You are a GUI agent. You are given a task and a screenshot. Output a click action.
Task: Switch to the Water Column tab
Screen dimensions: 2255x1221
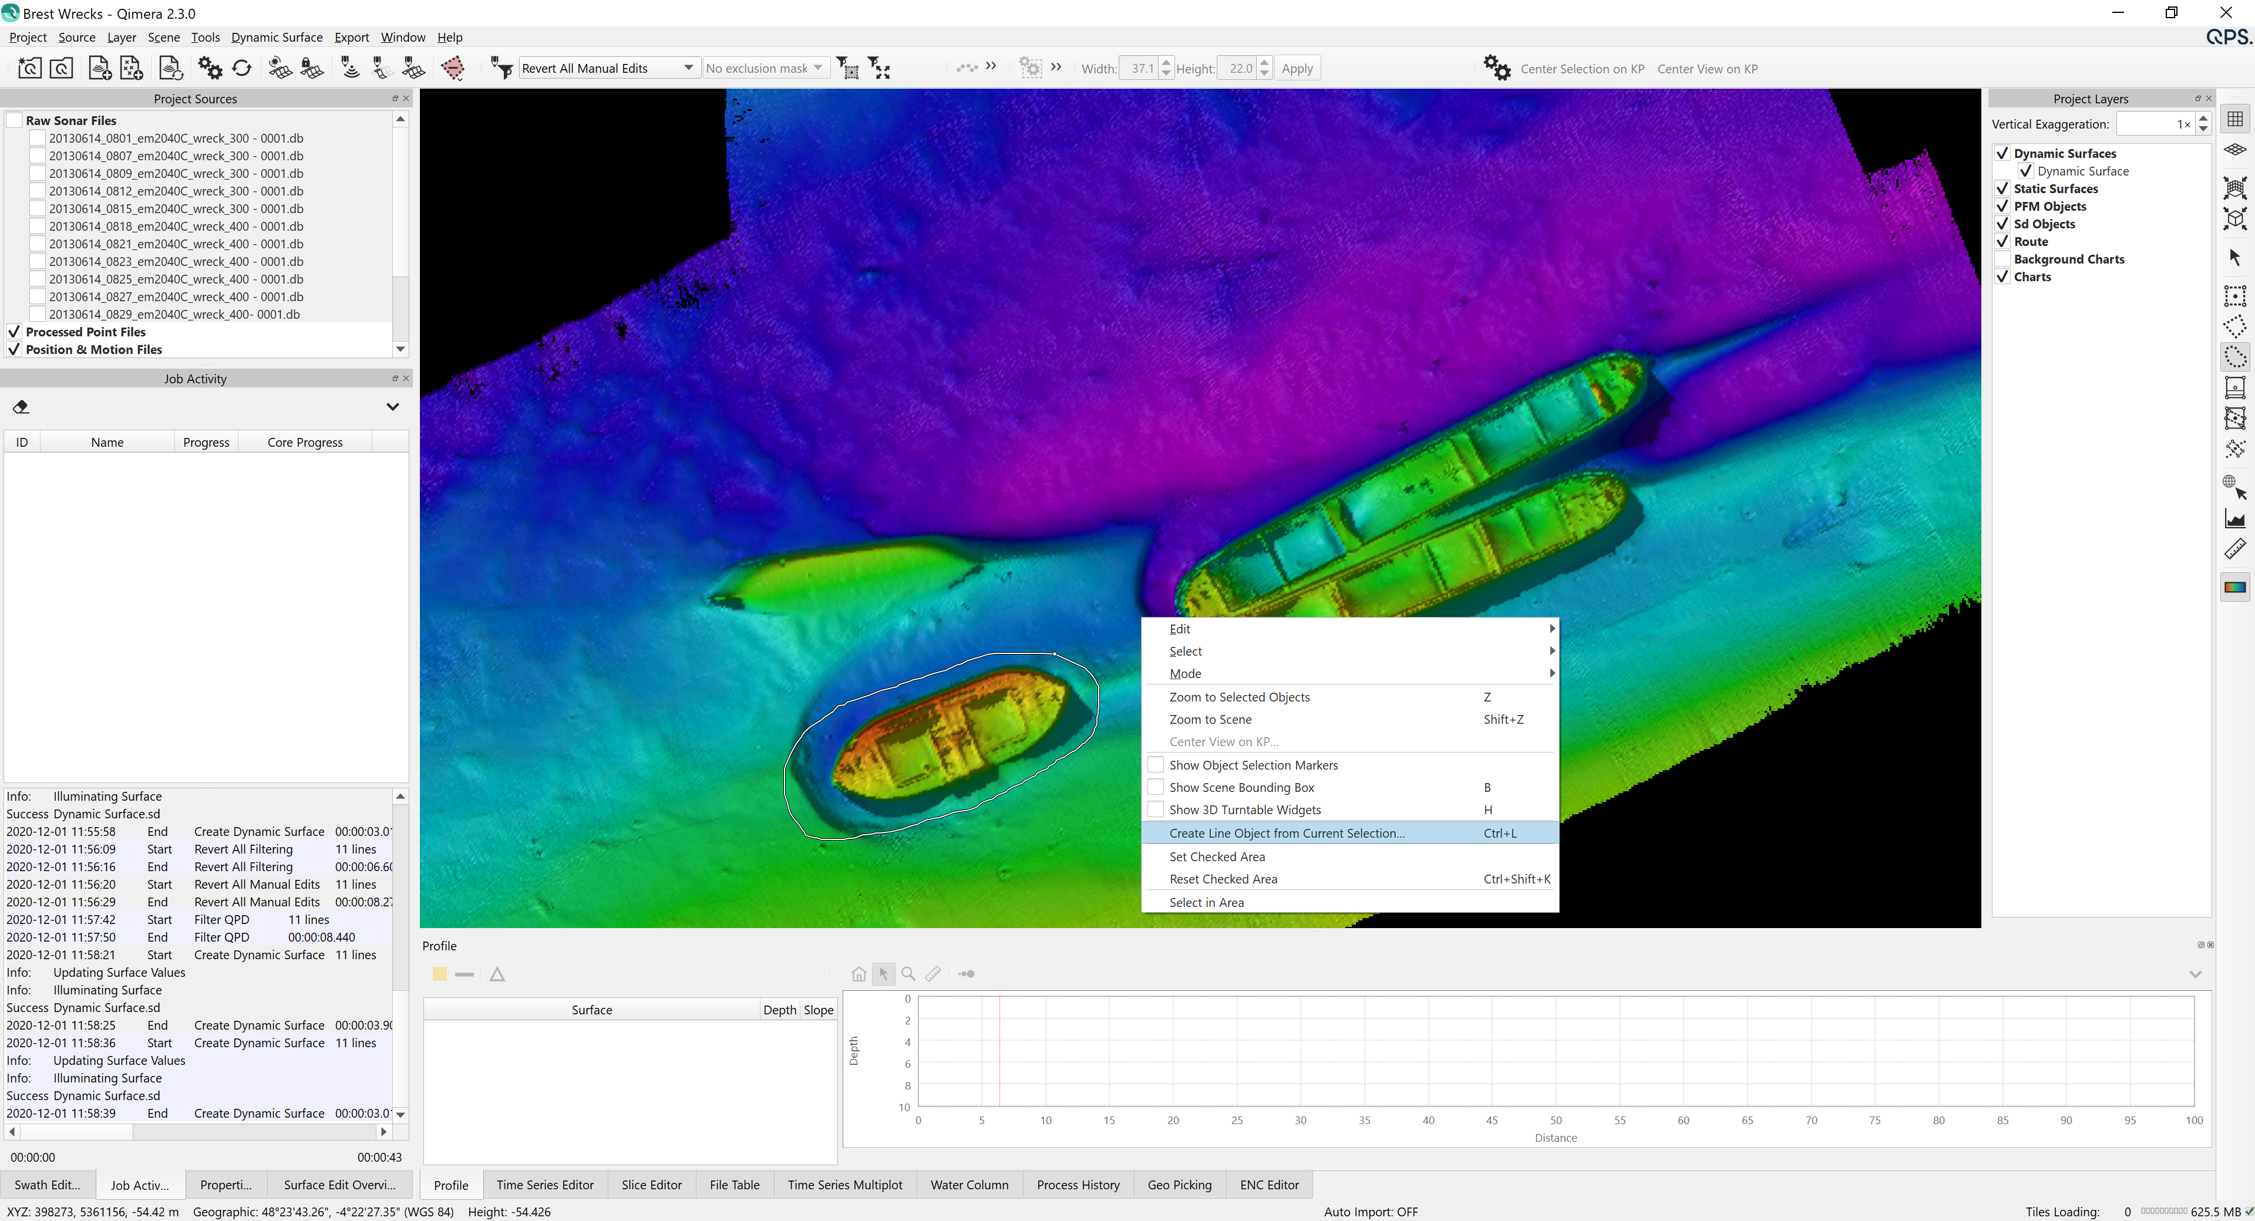(x=969, y=1184)
